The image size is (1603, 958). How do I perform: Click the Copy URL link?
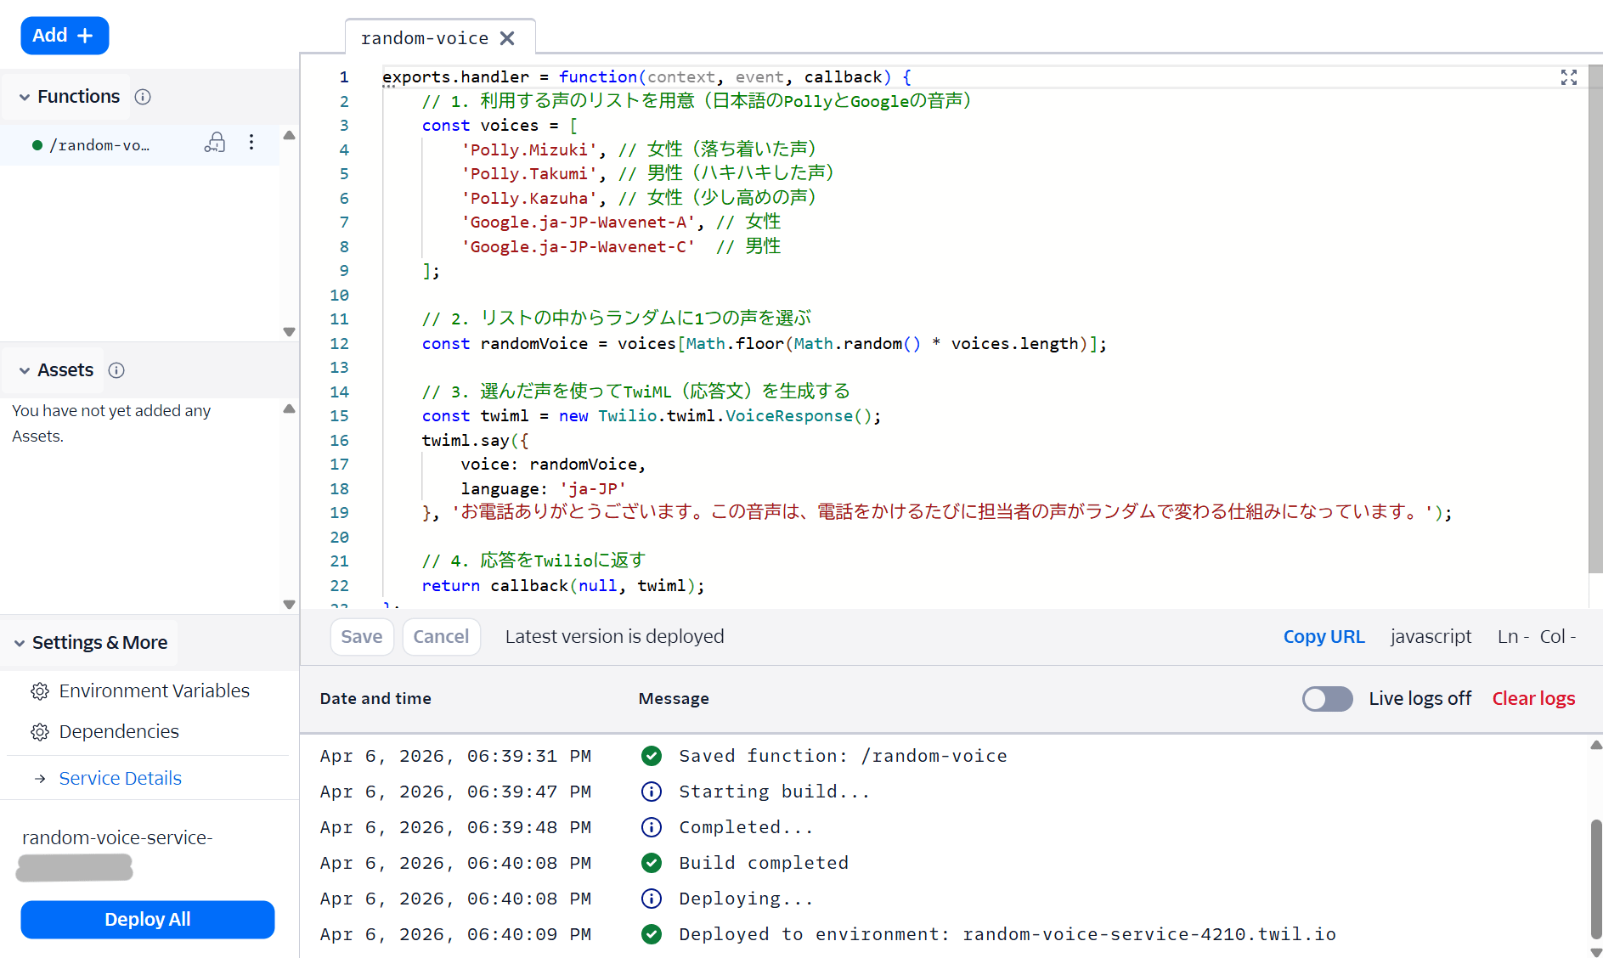1324,636
